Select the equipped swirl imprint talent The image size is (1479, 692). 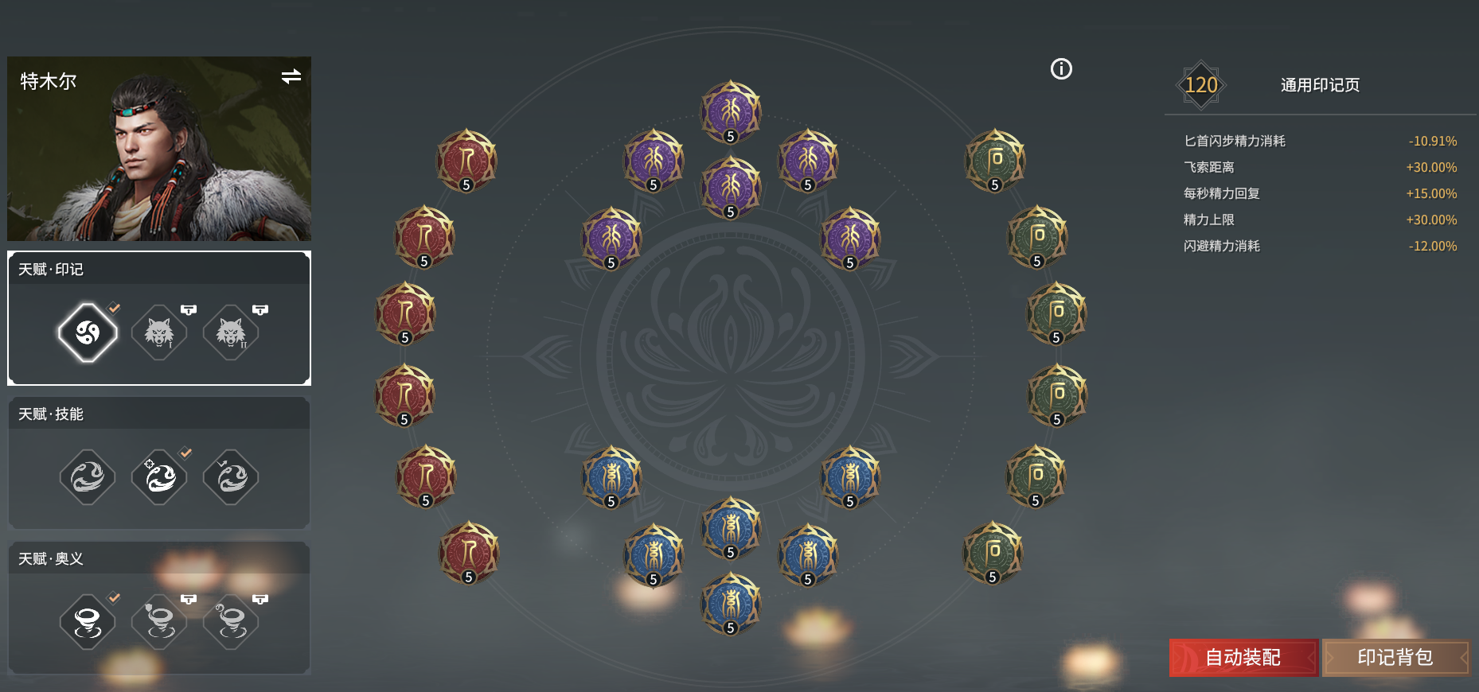pos(88,332)
